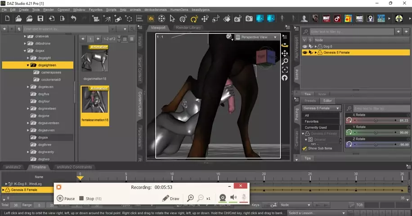Screen dimensions: 412x216
Task: Select the Rotate tool in the toolbar
Action: [194, 19]
